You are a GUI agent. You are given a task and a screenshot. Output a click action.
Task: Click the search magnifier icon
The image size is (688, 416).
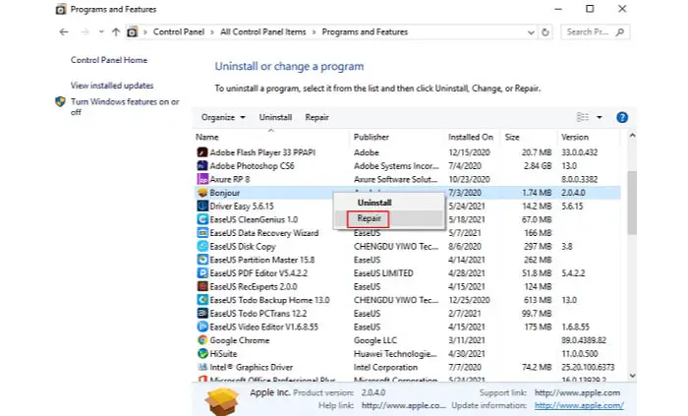click(619, 32)
